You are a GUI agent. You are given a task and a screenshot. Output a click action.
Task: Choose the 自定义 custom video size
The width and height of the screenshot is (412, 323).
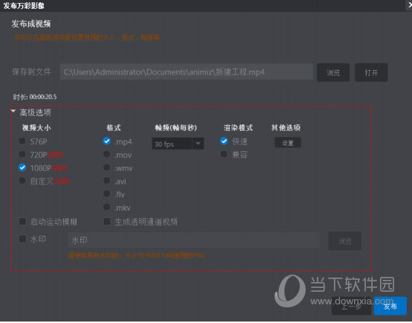click(x=22, y=181)
